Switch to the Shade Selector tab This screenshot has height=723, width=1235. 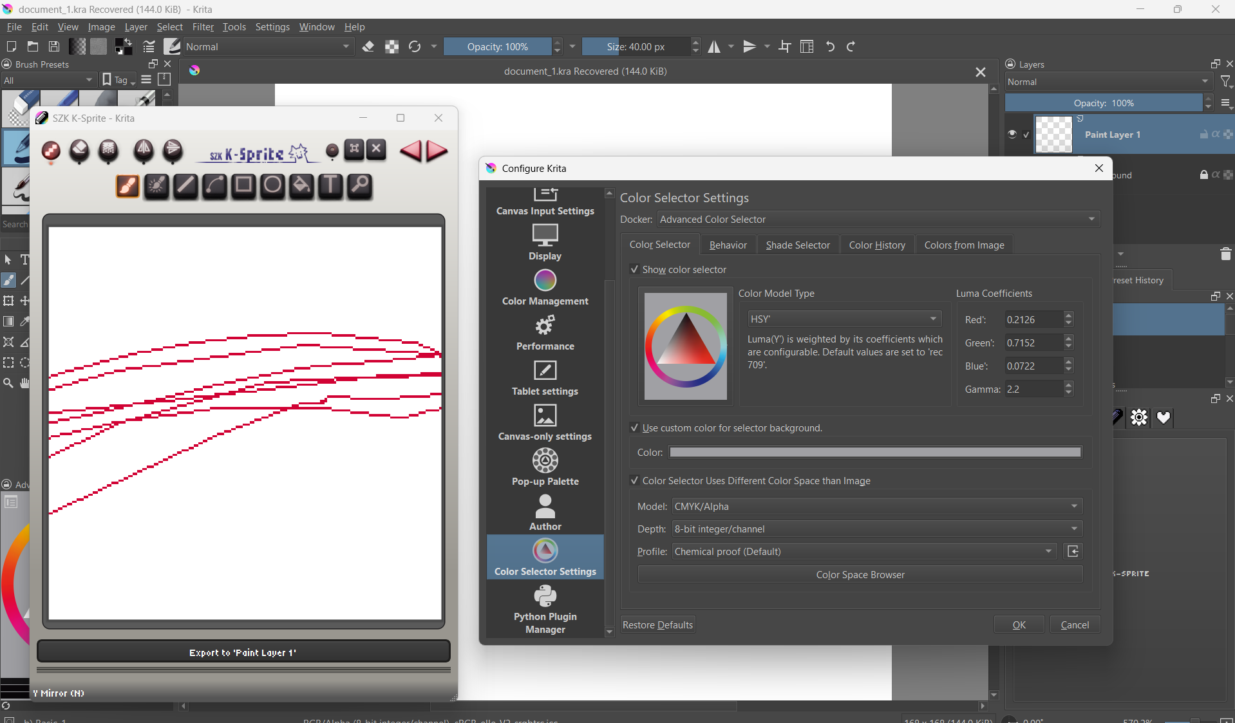[798, 245]
